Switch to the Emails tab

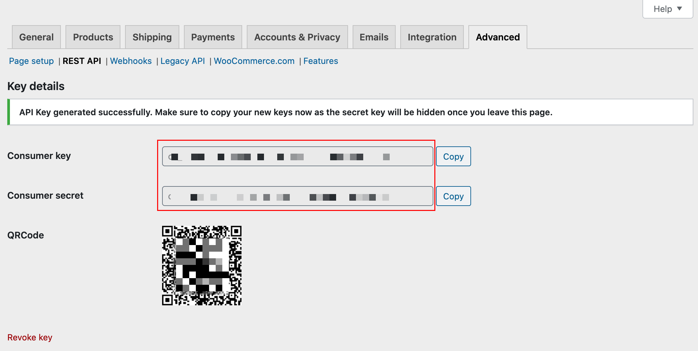(374, 37)
